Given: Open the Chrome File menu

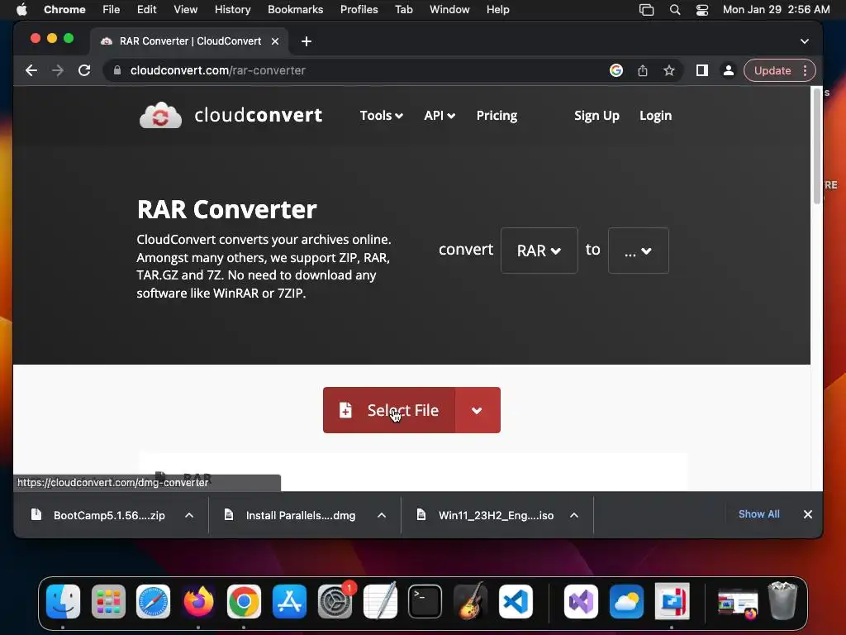Looking at the screenshot, I should [x=112, y=10].
